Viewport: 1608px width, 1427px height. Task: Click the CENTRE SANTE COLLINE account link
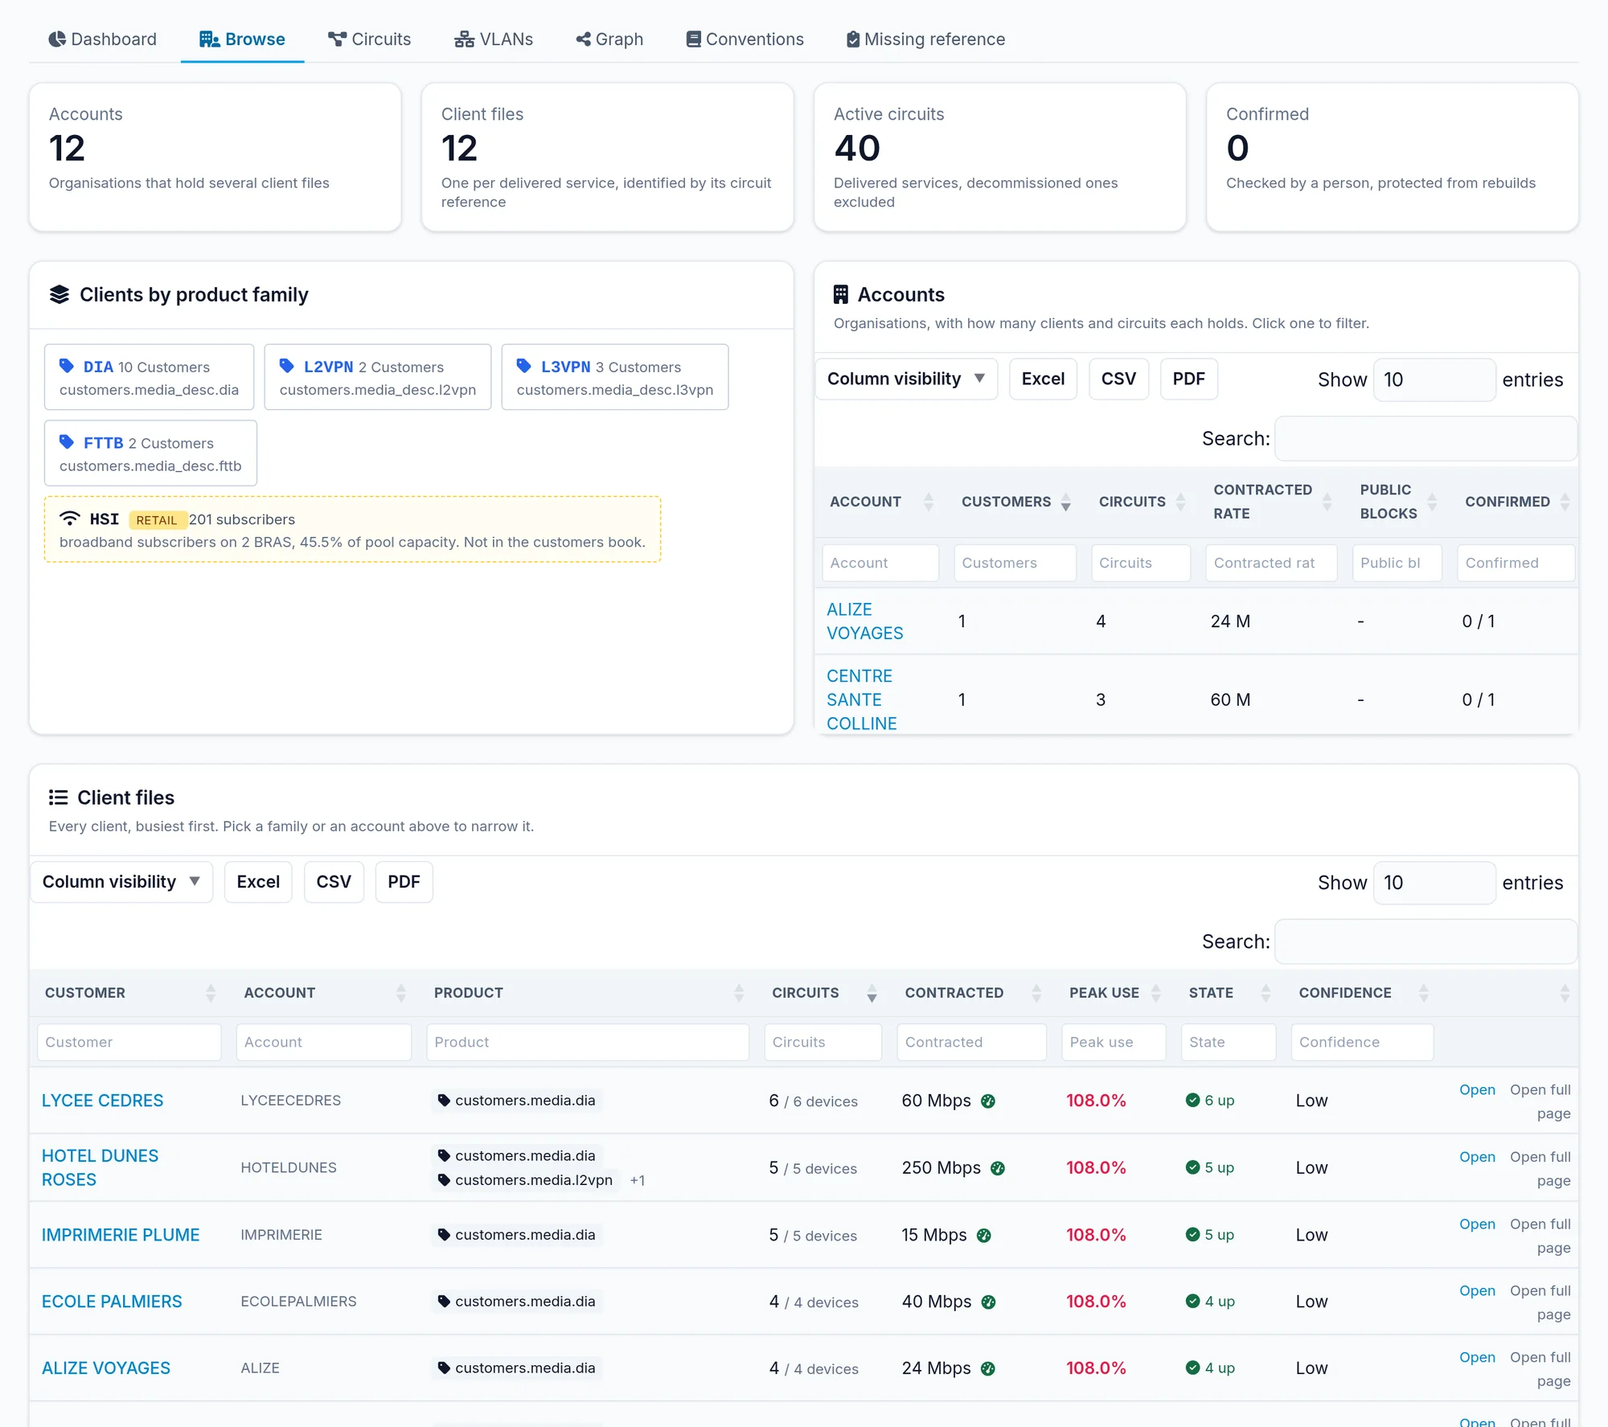(x=861, y=699)
